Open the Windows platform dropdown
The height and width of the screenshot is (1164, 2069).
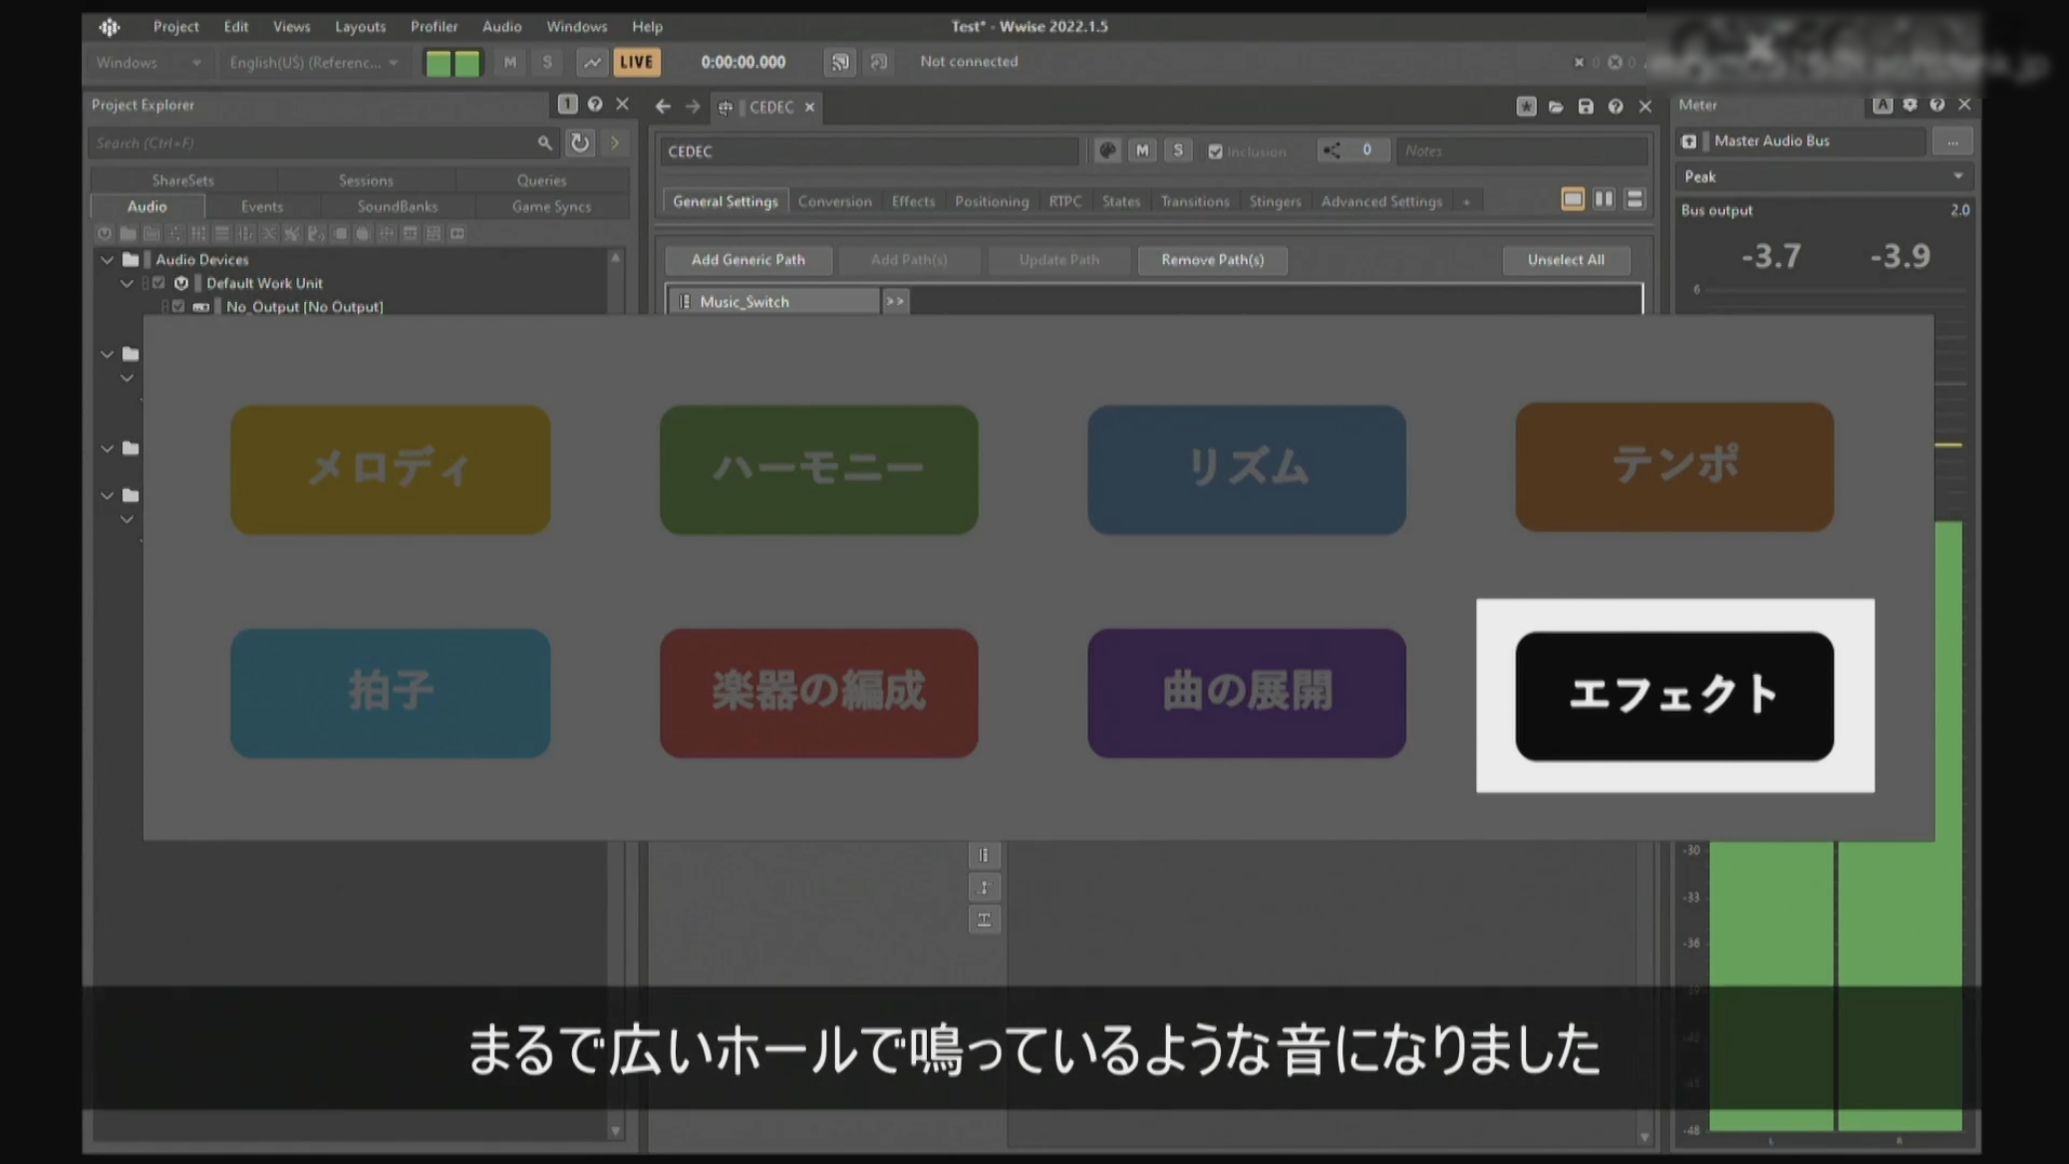(148, 63)
